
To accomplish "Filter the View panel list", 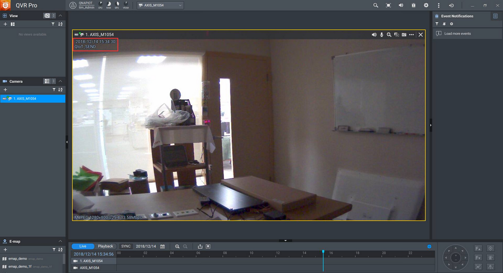I will 53,24.
